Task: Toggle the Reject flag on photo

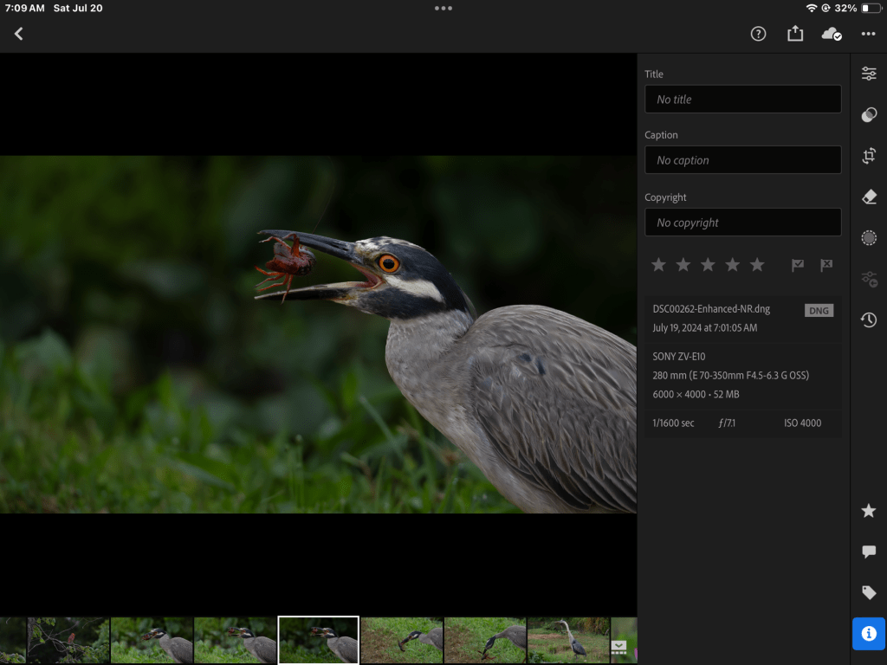Action: pos(826,265)
